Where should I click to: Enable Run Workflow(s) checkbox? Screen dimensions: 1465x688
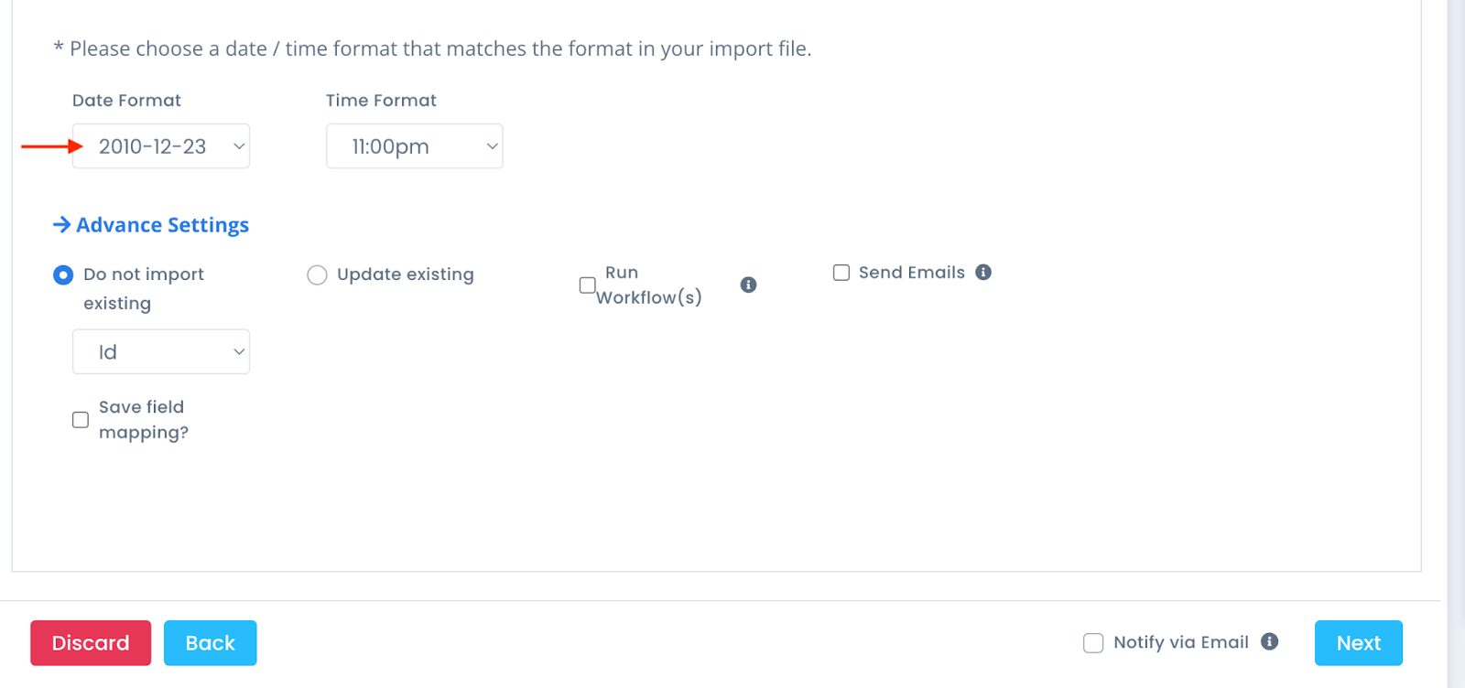[x=588, y=285]
